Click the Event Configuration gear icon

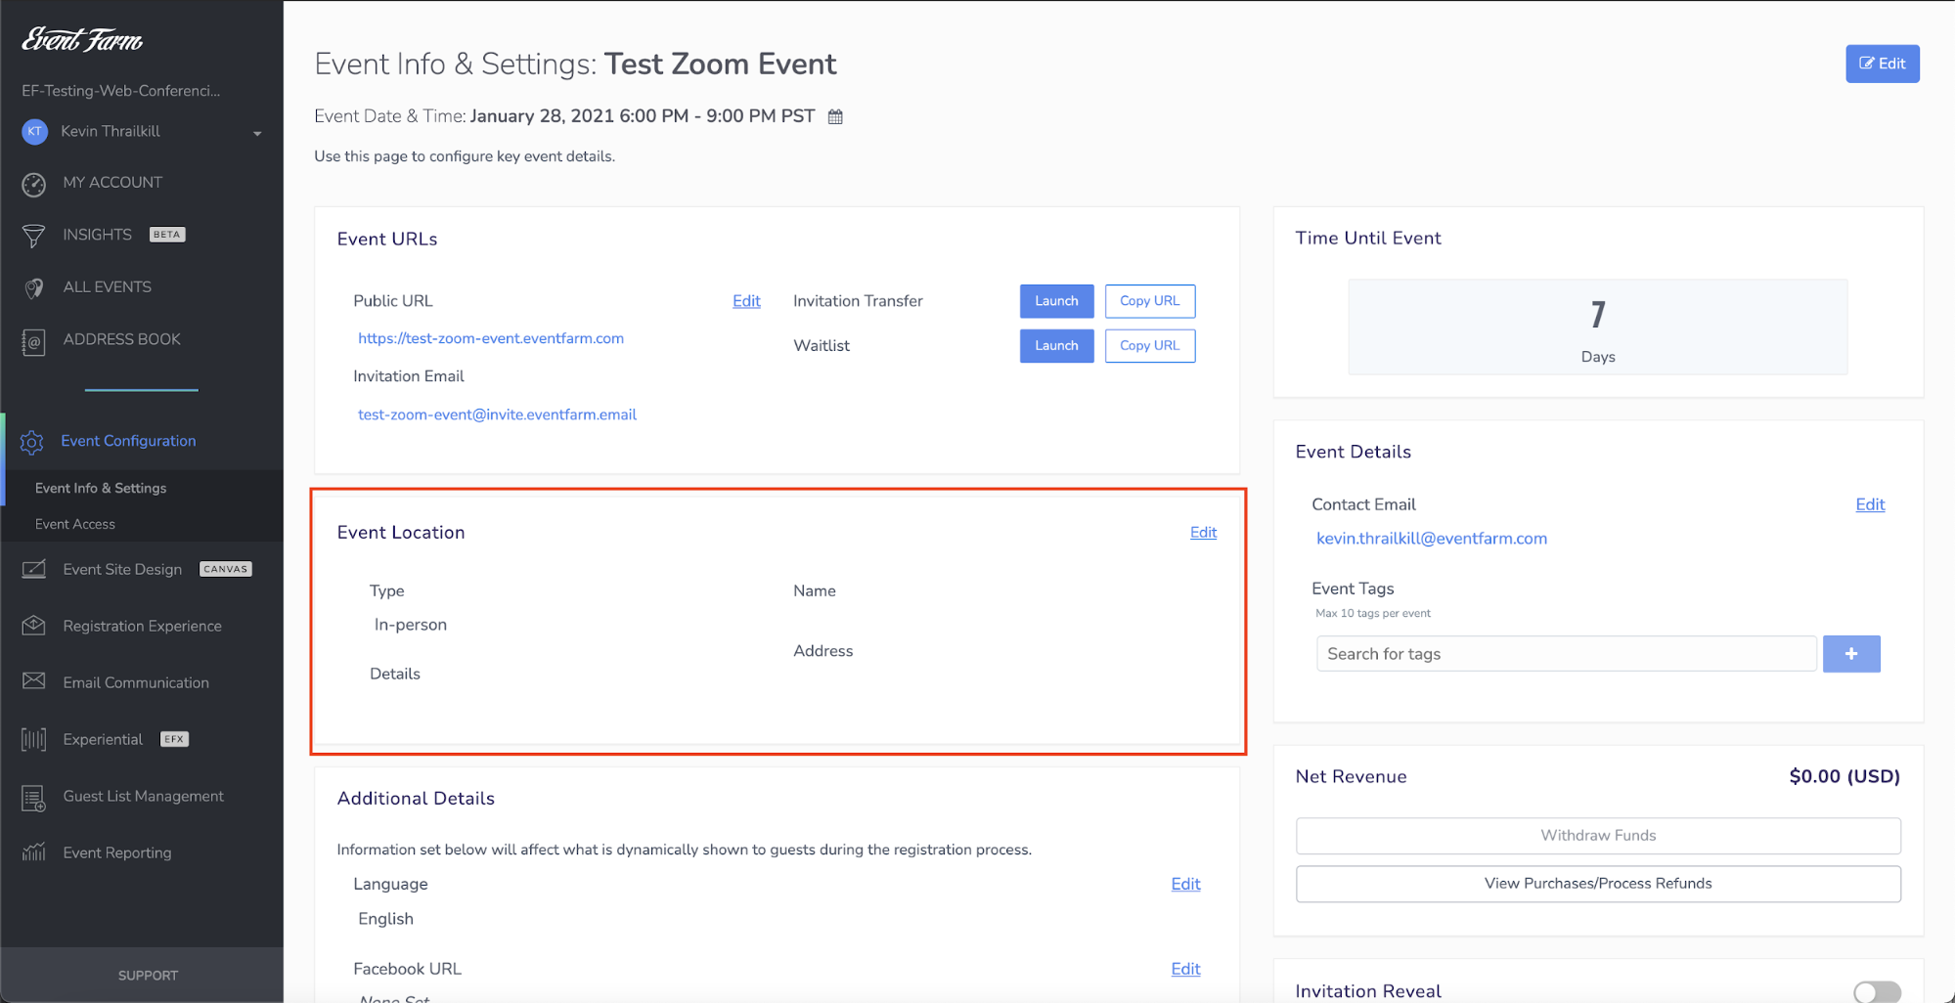(x=32, y=442)
